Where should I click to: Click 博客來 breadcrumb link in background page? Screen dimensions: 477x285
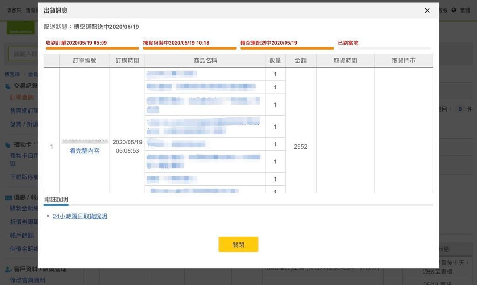pos(12,75)
